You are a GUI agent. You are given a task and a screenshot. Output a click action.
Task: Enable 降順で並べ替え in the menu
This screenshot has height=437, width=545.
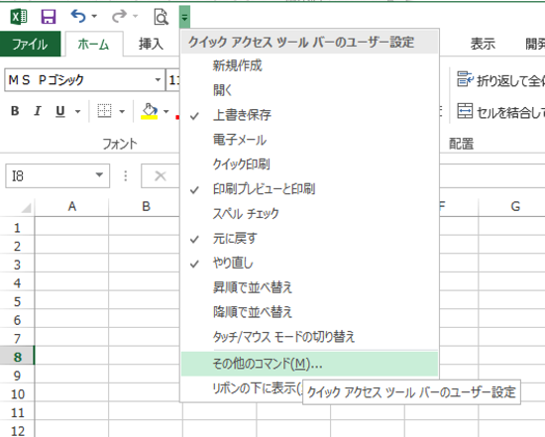pyautogui.click(x=309, y=312)
